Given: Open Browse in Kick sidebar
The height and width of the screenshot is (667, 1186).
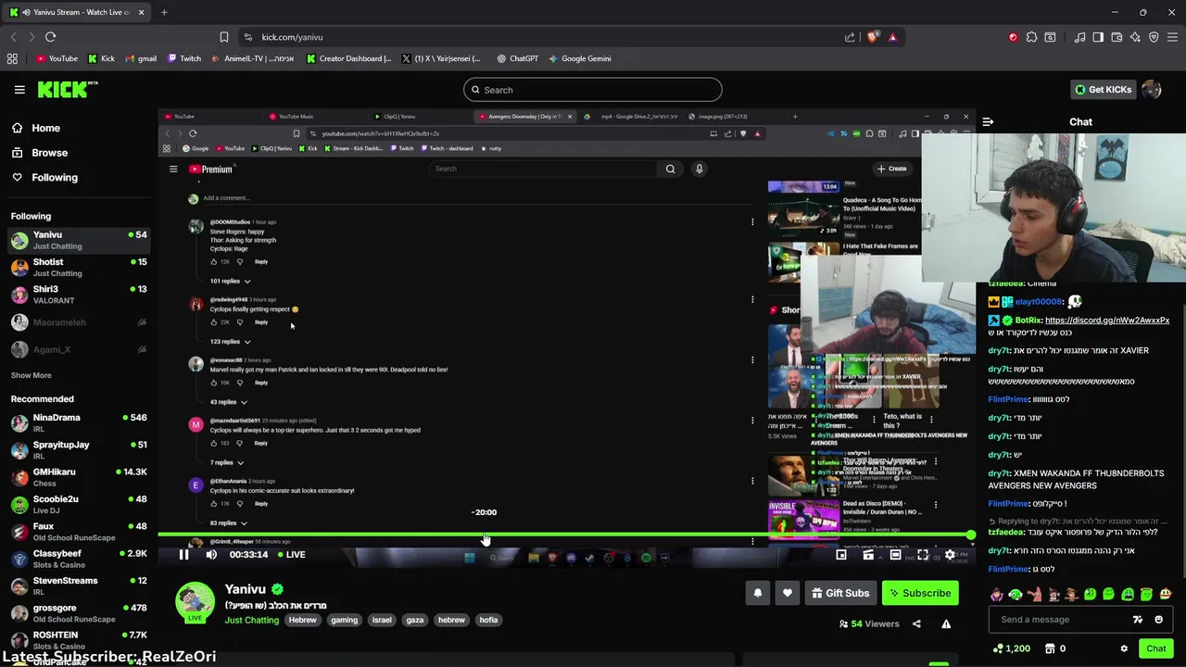Looking at the screenshot, I should pyautogui.click(x=40, y=153).
